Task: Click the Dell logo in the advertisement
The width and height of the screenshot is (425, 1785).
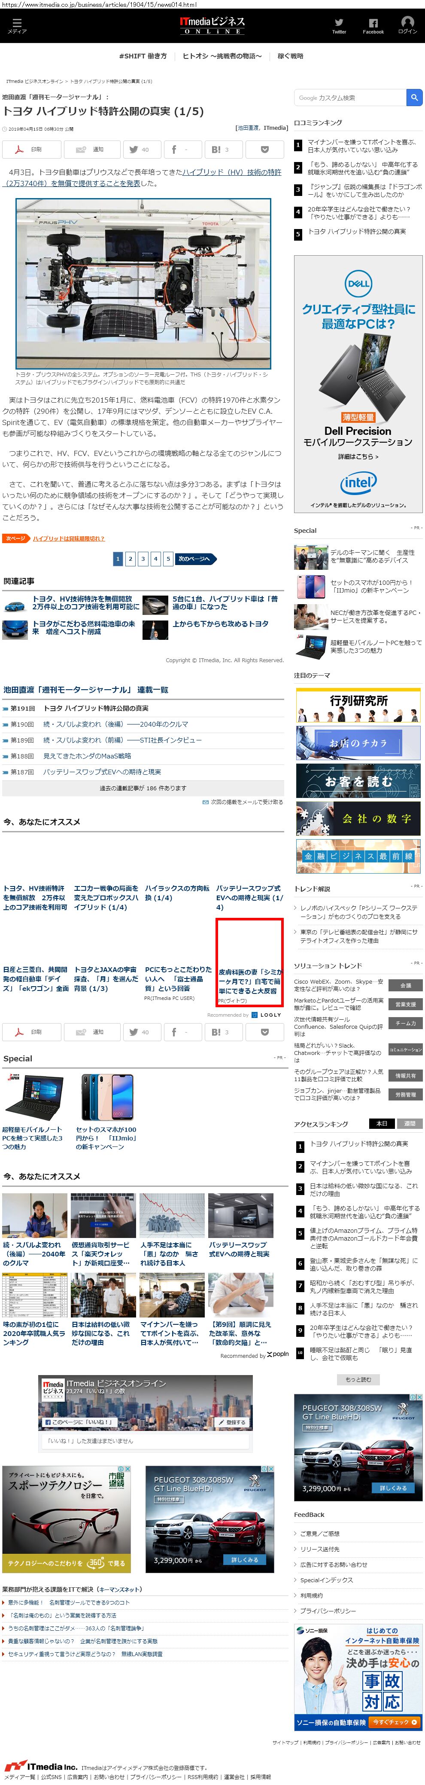Action: point(358,284)
